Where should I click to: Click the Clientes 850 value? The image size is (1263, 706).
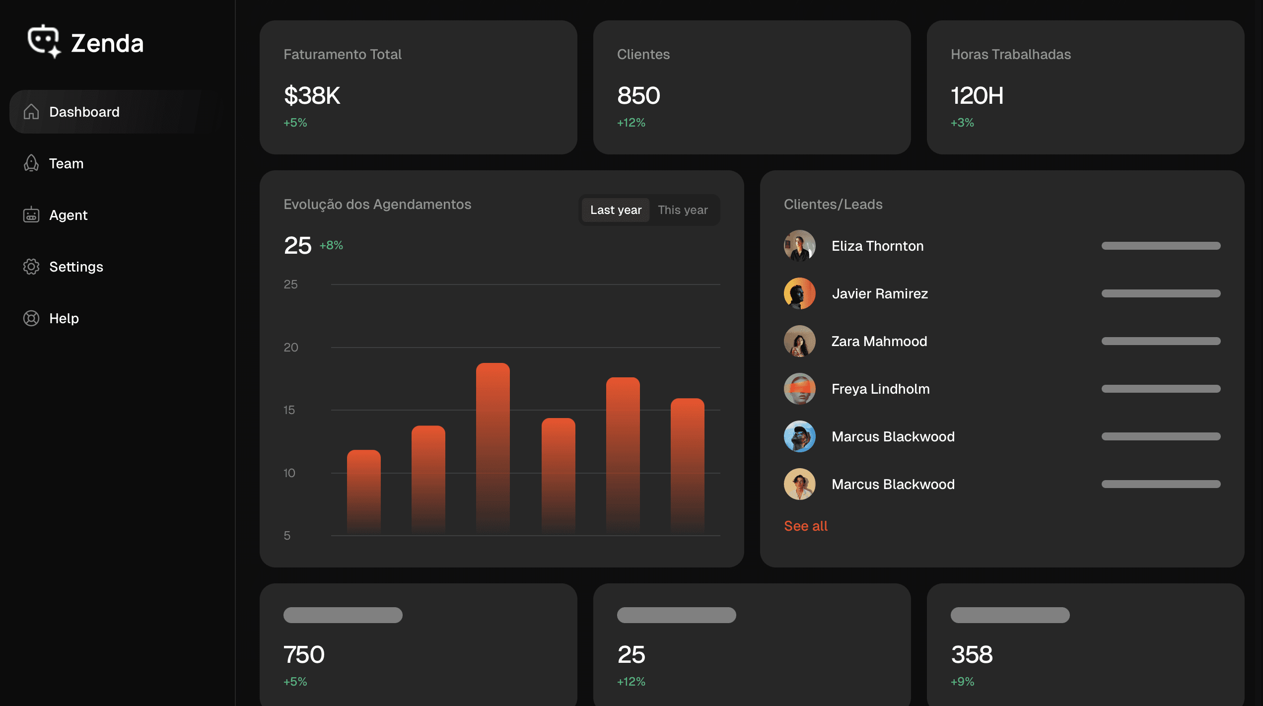coord(638,95)
